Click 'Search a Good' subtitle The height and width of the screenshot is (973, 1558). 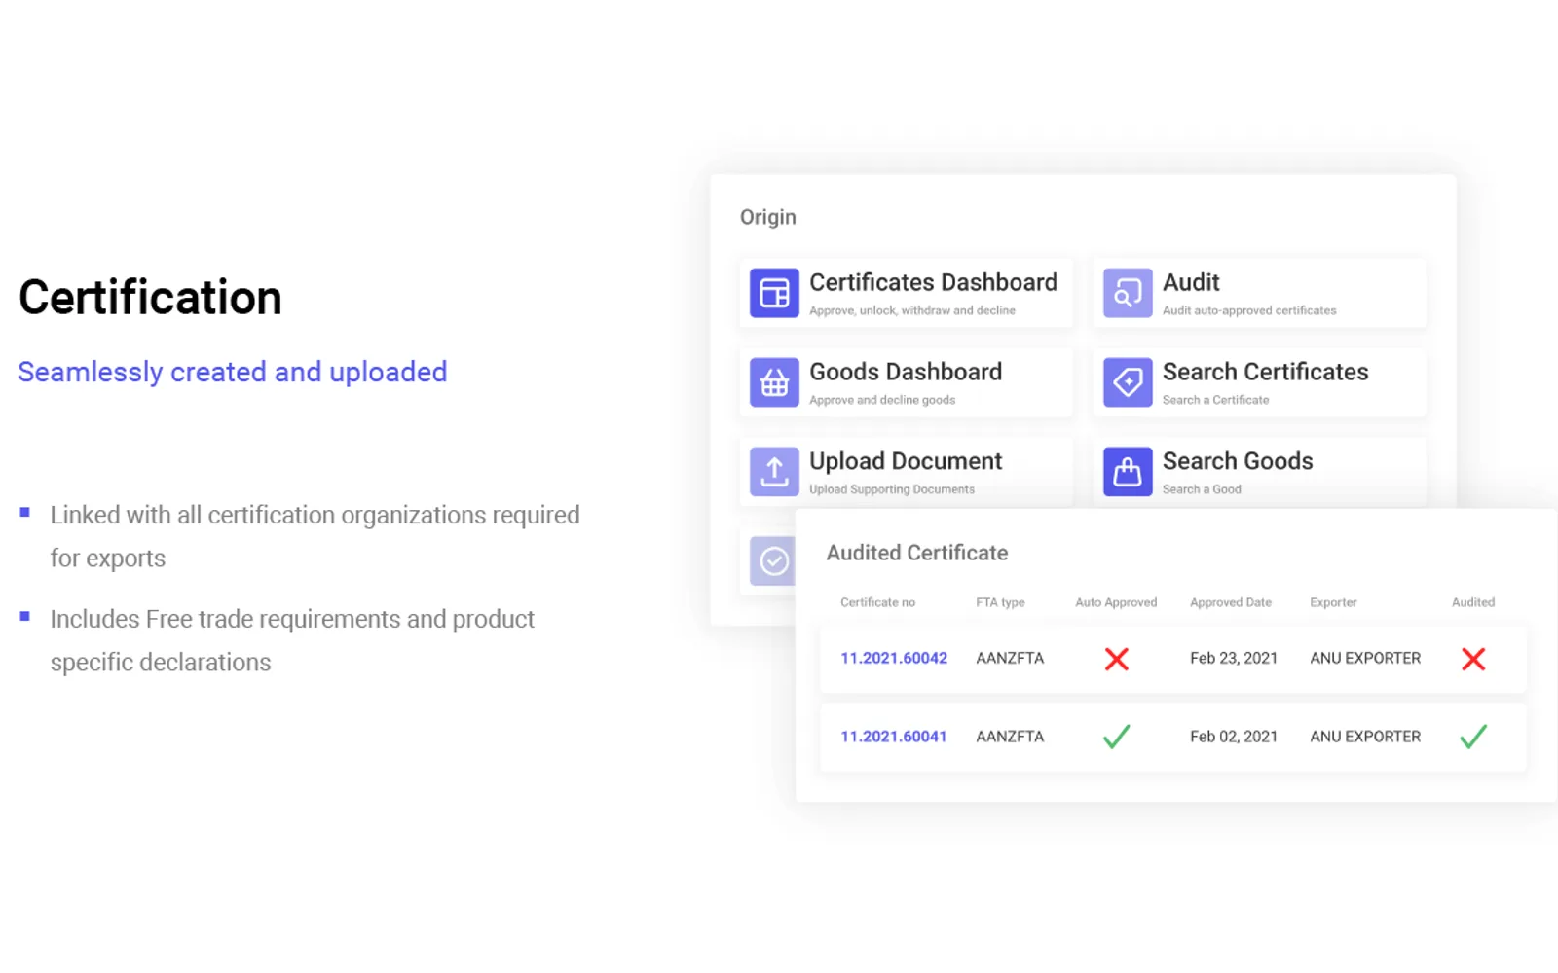tap(1202, 489)
